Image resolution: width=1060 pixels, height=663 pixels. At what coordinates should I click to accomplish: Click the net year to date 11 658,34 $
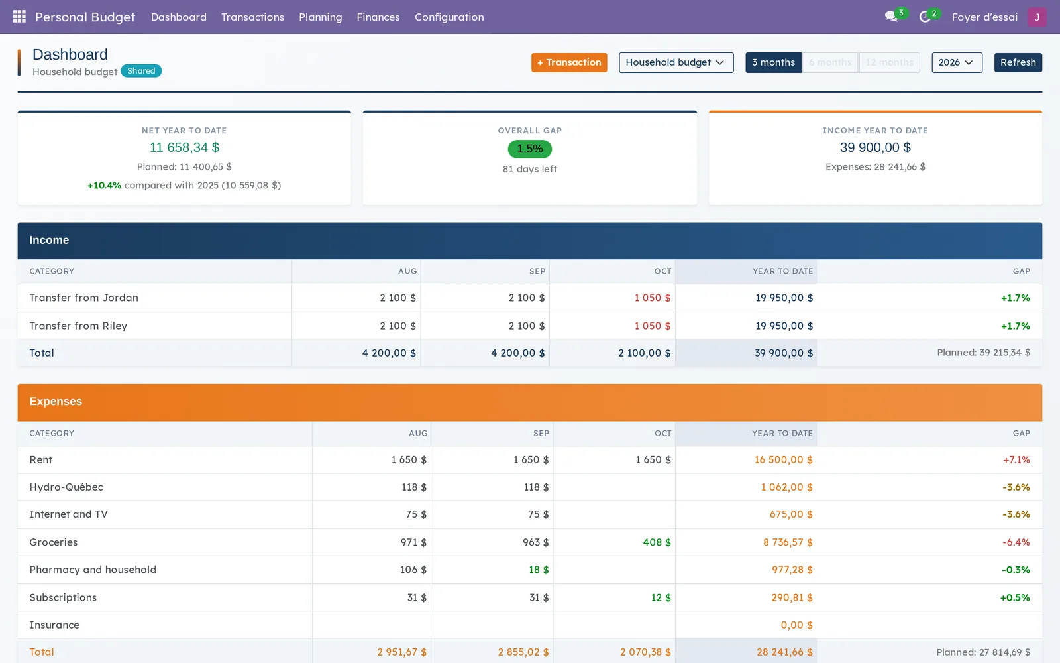click(184, 147)
